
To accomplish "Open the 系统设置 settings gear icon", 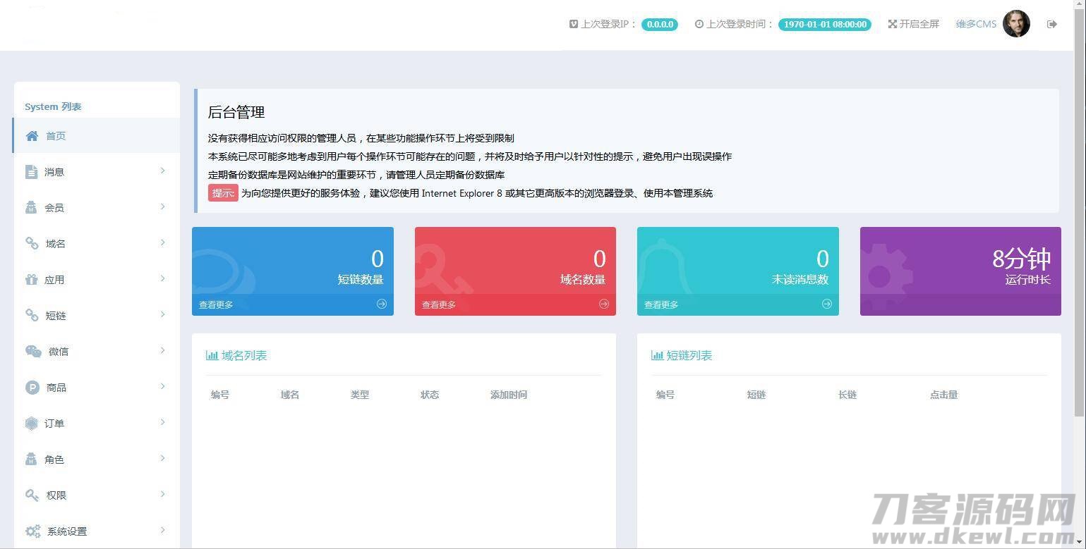I will click(x=32, y=531).
